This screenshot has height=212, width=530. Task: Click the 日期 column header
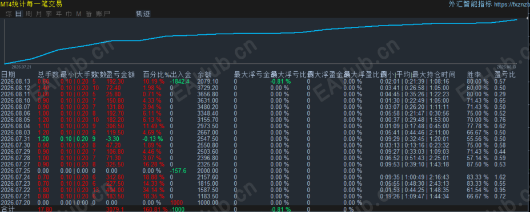8,74
